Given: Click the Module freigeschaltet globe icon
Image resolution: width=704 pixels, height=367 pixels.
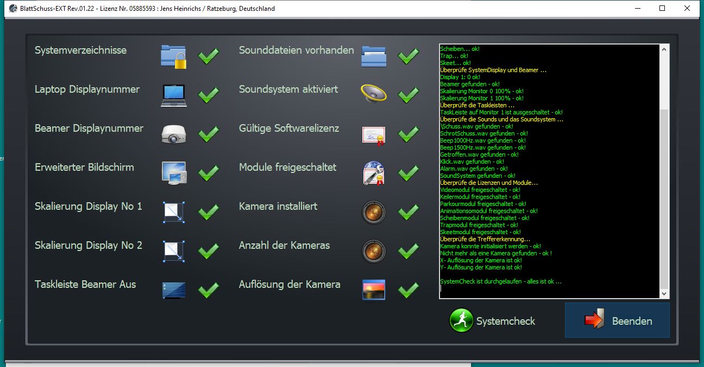Looking at the screenshot, I should pyautogui.click(x=374, y=173).
